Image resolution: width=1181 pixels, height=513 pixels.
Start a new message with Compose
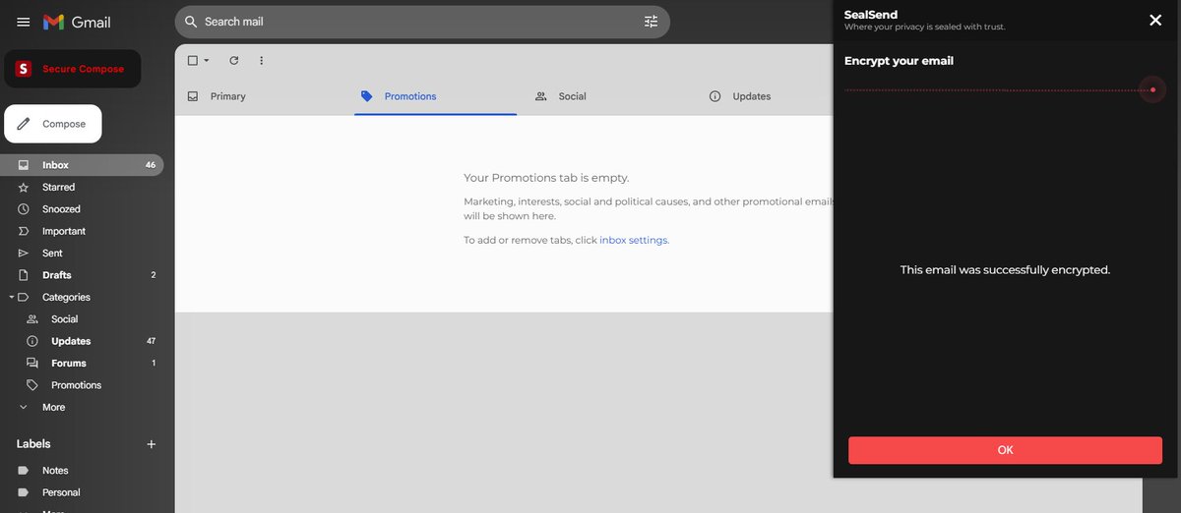pos(53,124)
